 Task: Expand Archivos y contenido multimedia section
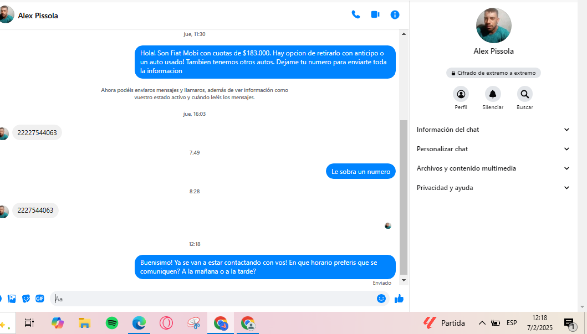pos(493,168)
